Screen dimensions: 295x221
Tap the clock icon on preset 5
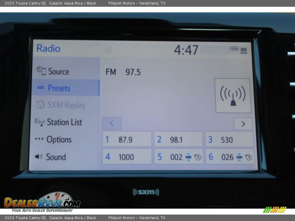pyautogui.click(x=198, y=157)
